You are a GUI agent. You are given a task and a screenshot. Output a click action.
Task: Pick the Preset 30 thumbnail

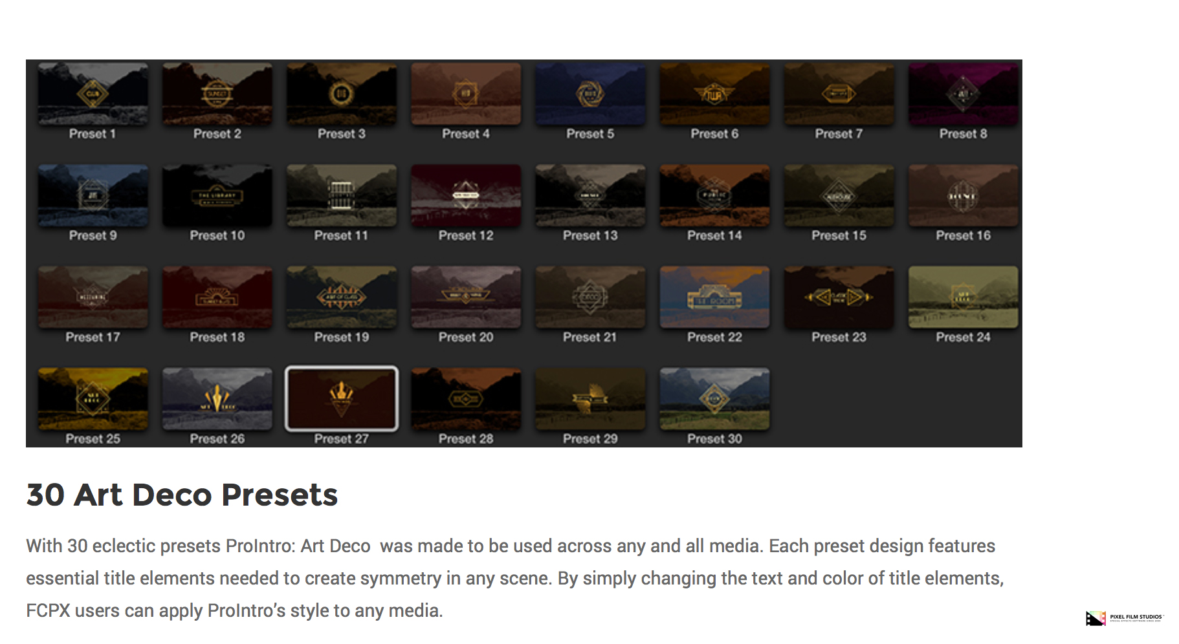(714, 398)
